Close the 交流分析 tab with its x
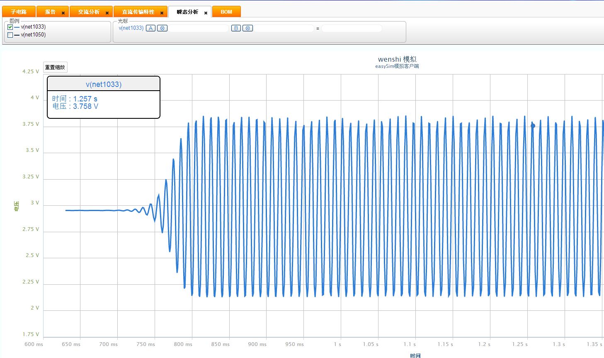 click(x=107, y=13)
